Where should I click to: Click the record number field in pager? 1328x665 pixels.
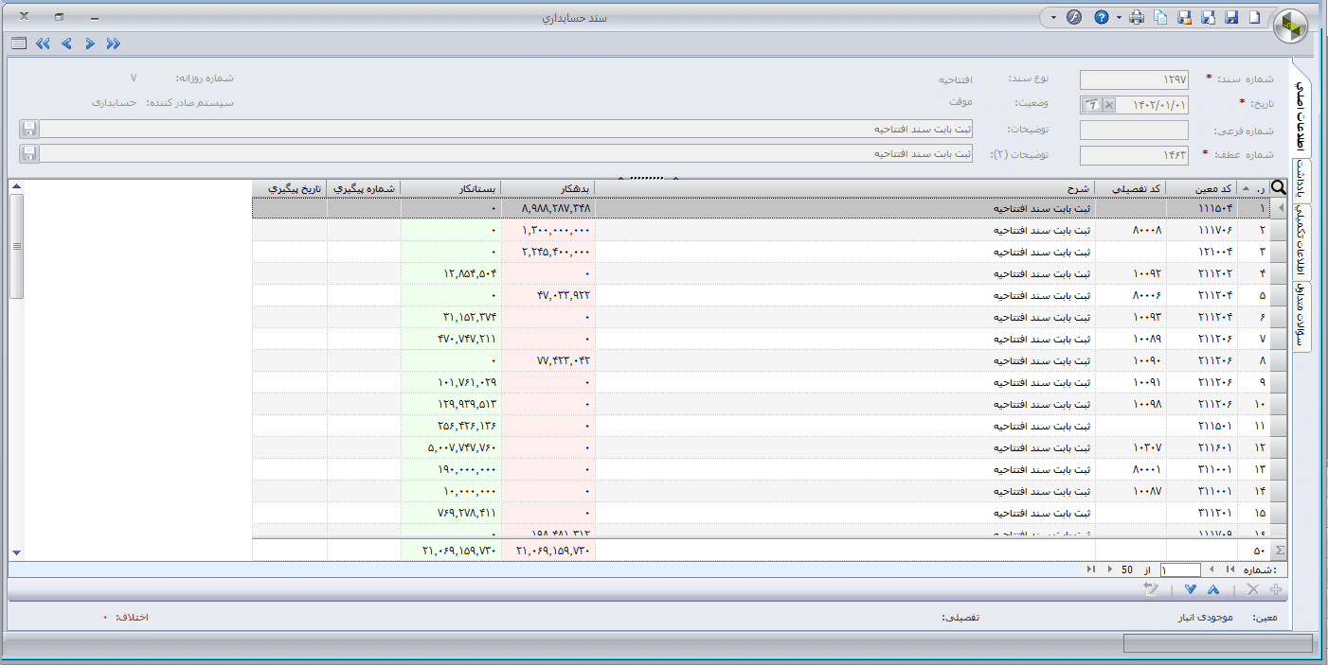click(x=1179, y=569)
